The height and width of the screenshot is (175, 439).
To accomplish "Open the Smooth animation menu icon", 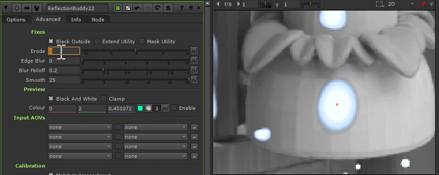I will point(194,80).
